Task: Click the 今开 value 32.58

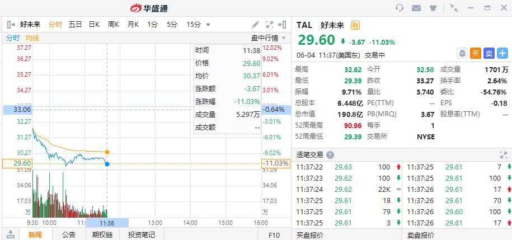Action: click(x=425, y=69)
